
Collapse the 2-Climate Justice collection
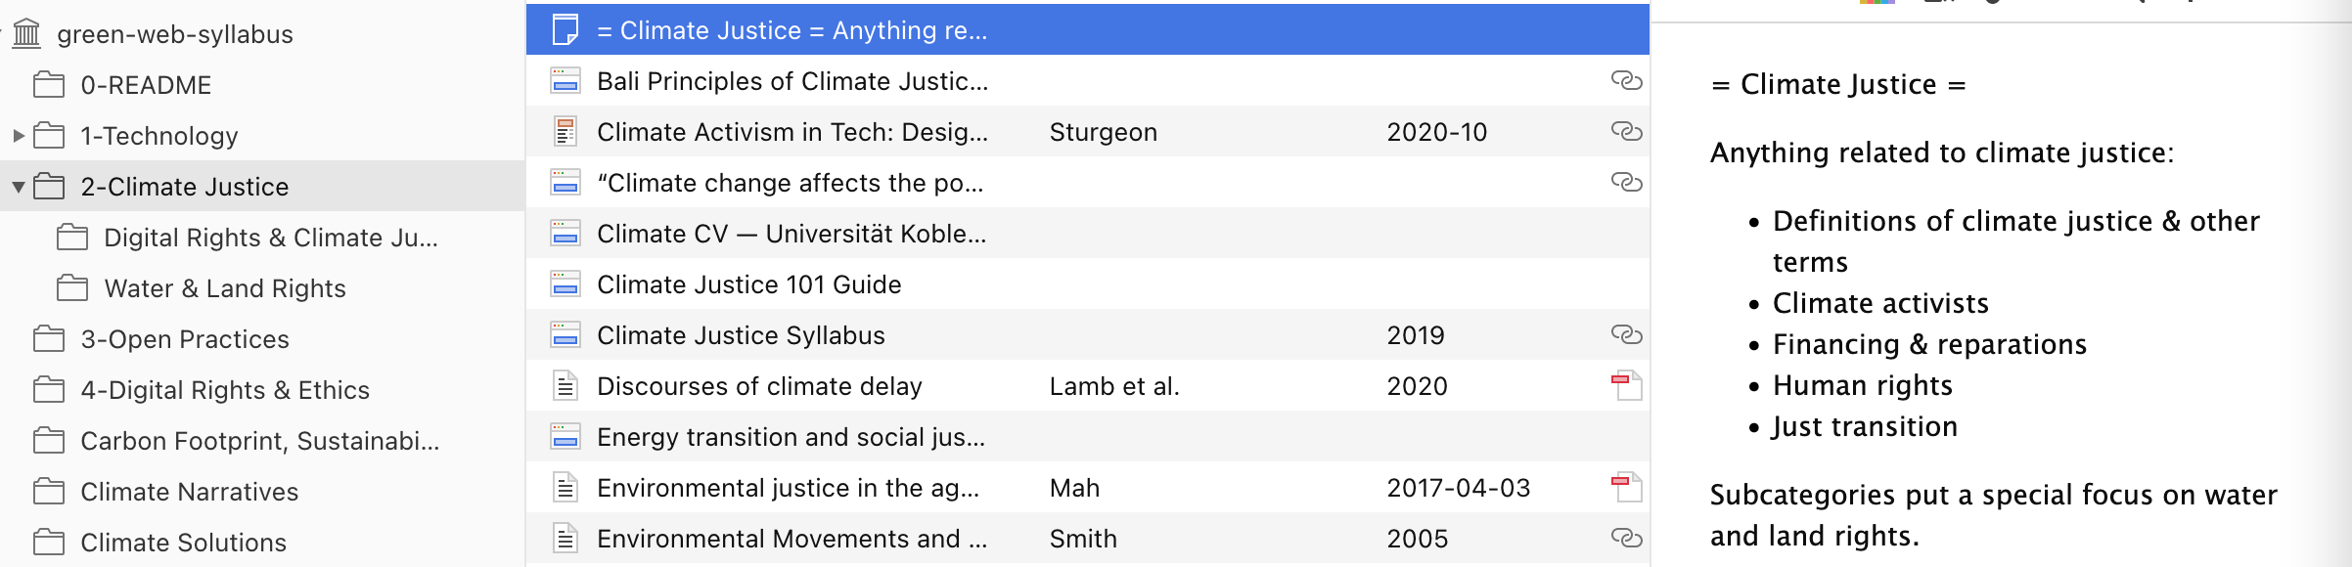click(18, 187)
